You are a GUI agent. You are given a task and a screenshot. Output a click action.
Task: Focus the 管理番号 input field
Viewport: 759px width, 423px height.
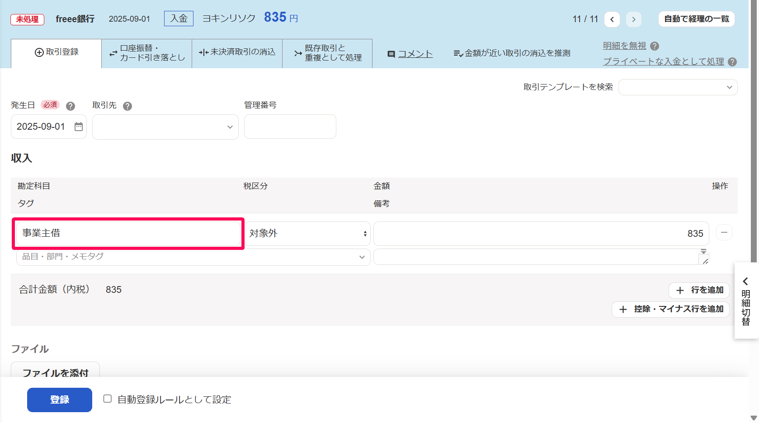pyautogui.click(x=290, y=127)
